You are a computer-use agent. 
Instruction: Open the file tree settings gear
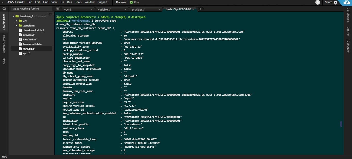50,15
